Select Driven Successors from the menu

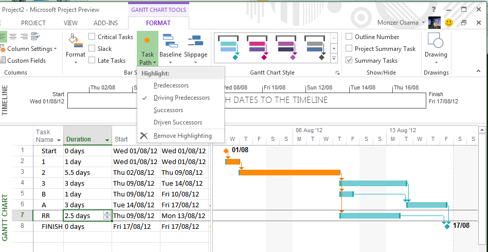tap(177, 122)
